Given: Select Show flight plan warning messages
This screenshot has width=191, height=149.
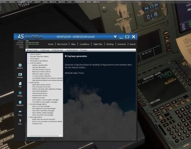Looking at the screenshot, I should pyautogui.click(x=44, y=109).
